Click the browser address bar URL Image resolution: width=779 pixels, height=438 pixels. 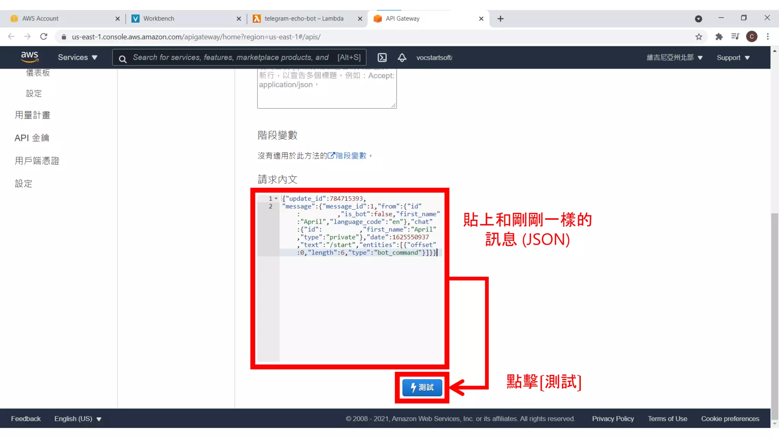pos(196,37)
